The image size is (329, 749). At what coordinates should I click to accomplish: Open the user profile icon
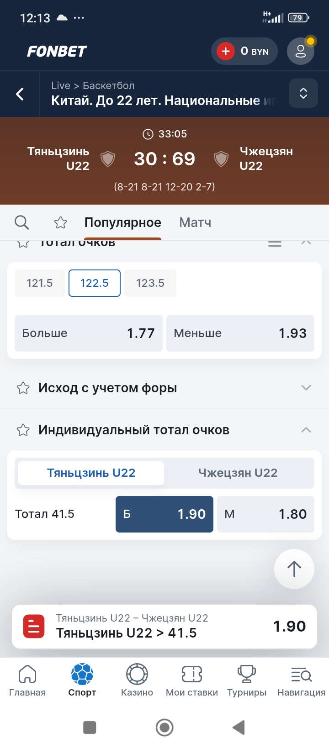click(300, 51)
